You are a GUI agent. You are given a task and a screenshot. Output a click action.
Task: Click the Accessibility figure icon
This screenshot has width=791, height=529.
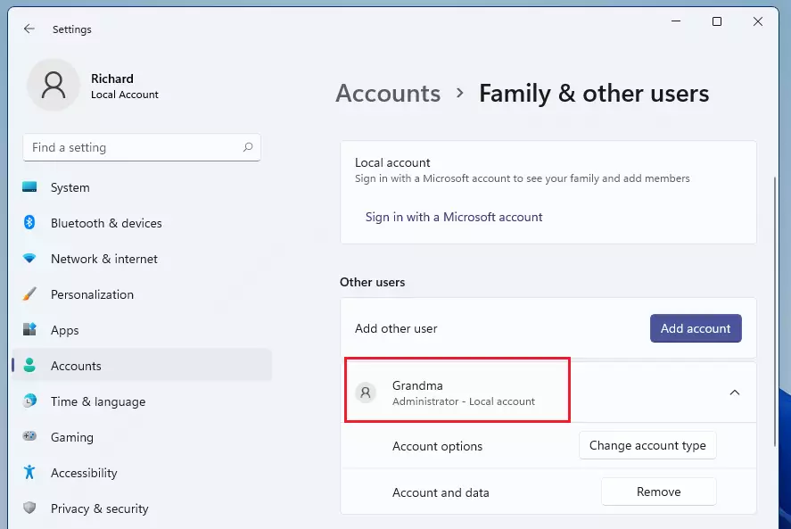(x=29, y=472)
